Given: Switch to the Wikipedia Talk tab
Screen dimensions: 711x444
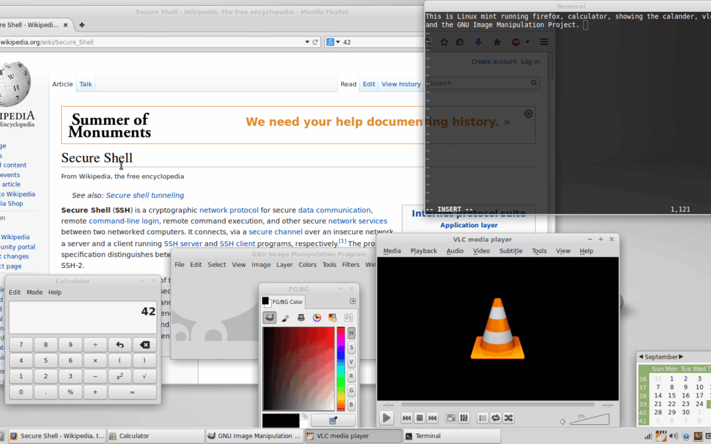Looking at the screenshot, I should point(86,84).
